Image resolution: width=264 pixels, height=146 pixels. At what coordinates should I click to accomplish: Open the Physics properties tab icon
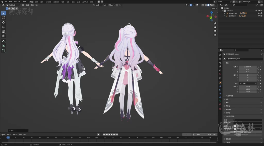coord(220,93)
